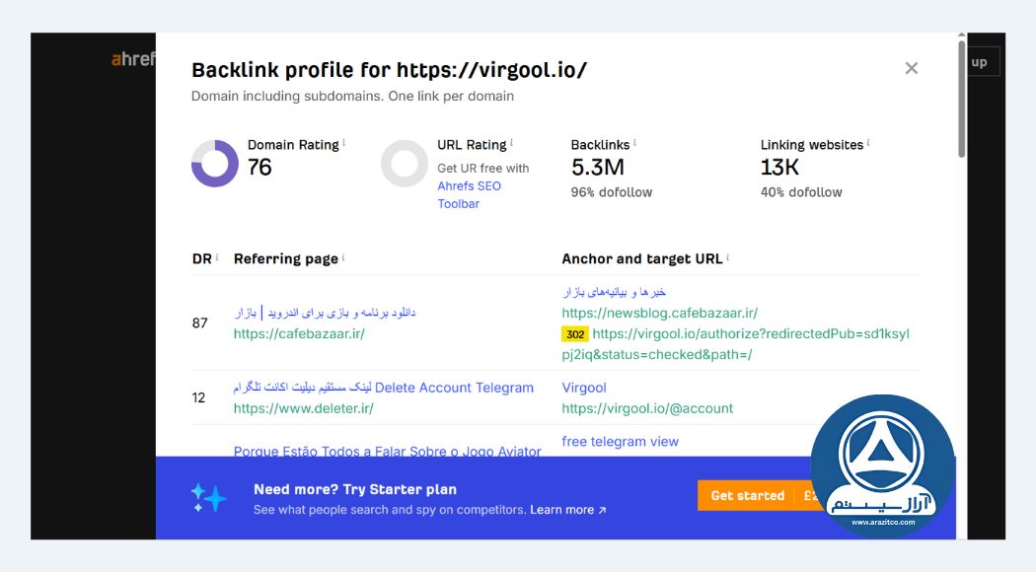Viewport: 1036px width, 572px height.
Task: Click the free telegram view anchor link
Action: [x=620, y=441]
